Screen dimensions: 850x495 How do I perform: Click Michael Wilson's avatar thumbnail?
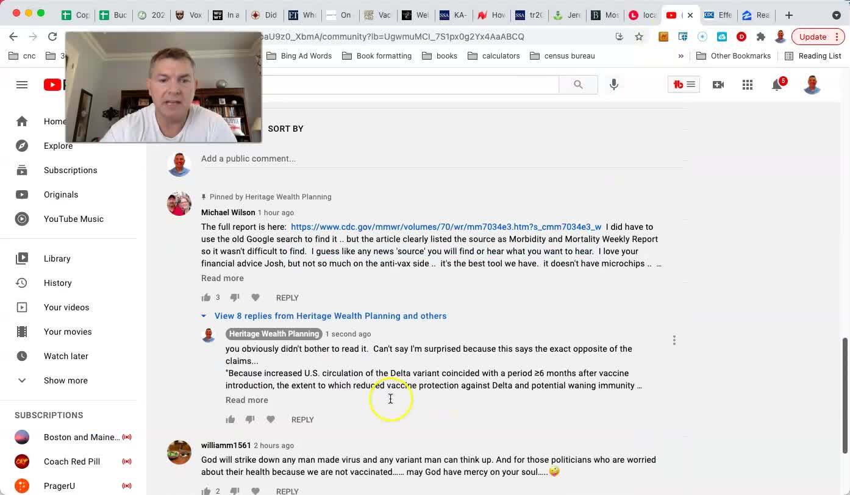pos(179,204)
